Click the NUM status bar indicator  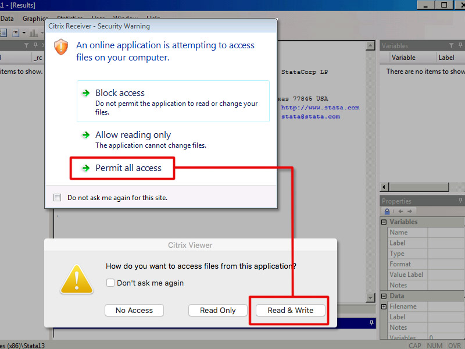click(434, 346)
